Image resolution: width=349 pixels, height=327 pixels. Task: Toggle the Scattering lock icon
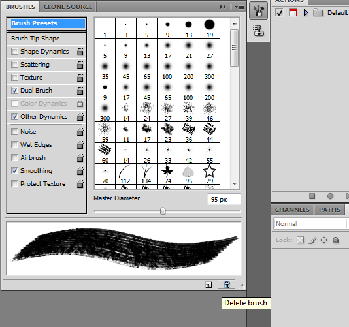pos(80,65)
